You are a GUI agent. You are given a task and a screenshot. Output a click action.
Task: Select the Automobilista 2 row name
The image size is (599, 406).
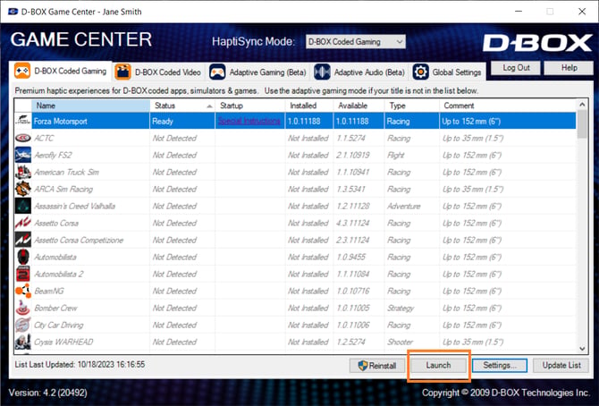pyautogui.click(x=59, y=275)
